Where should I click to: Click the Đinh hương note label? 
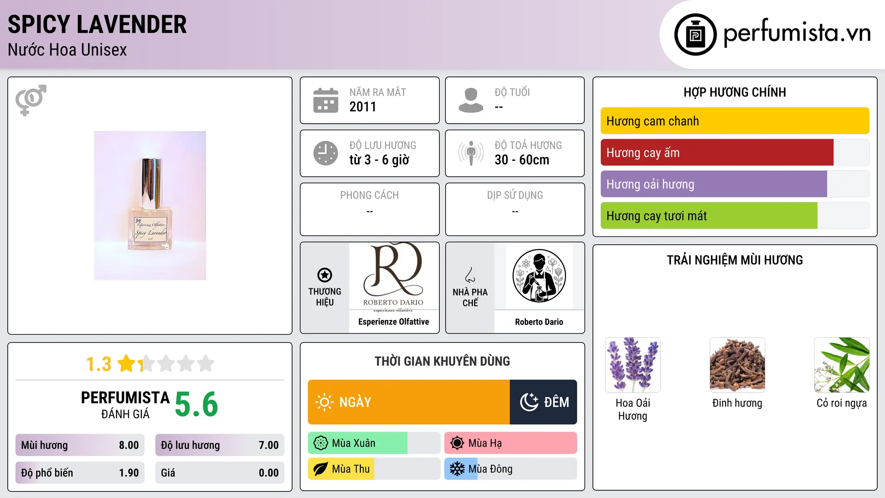[x=737, y=403]
